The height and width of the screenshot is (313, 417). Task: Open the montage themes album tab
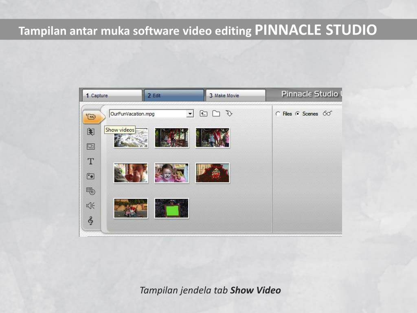pyautogui.click(x=91, y=146)
